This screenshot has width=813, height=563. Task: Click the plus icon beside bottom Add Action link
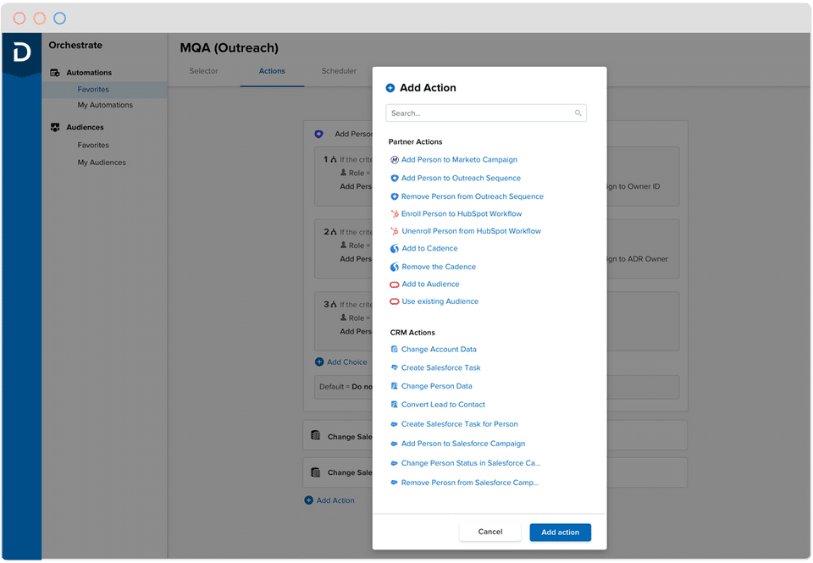[308, 500]
